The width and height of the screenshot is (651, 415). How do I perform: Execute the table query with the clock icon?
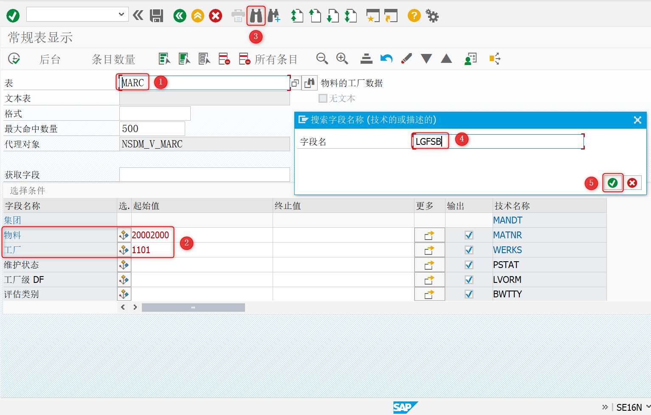[x=14, y=59]
